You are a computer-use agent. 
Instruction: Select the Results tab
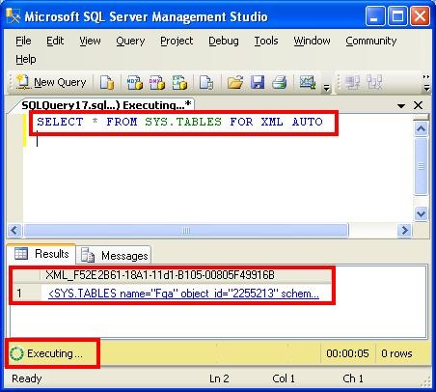coord(41,254)
